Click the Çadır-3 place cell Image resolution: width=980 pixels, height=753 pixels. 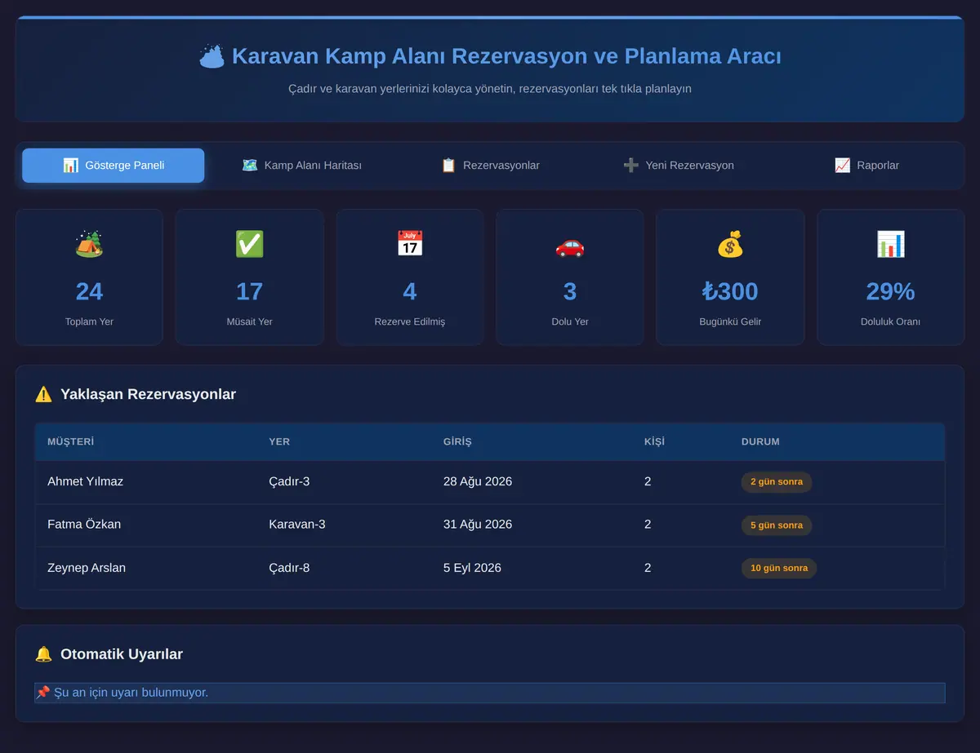click(289, 482)
